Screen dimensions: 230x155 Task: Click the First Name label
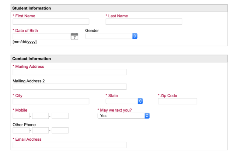click(24, 16)
